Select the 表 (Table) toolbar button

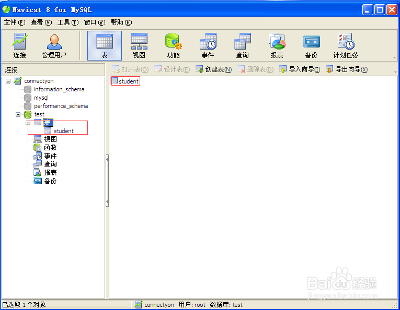click(105, 46)
